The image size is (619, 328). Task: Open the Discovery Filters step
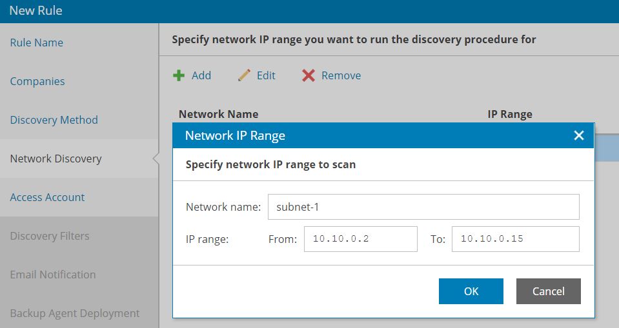click(49, 236)
